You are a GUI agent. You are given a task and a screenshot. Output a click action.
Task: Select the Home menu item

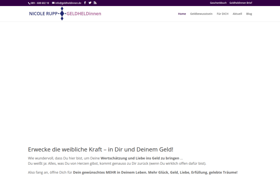click(182, 14)
